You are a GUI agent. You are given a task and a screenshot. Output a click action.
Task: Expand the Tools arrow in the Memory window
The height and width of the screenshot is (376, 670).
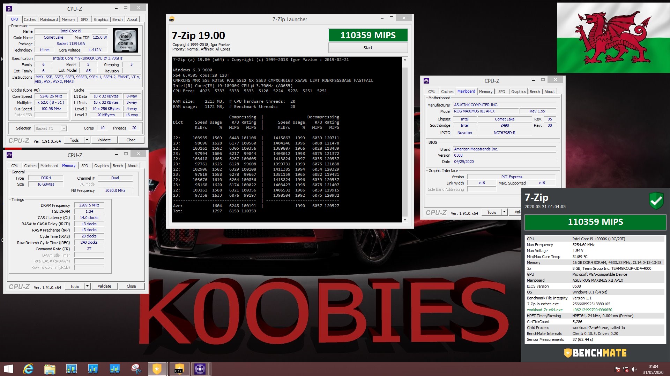[x=87, y=286]
